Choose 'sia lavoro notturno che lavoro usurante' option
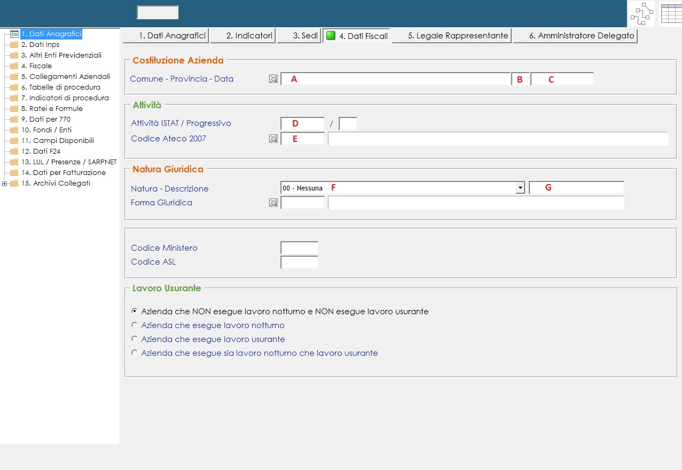 coord(135,353)
